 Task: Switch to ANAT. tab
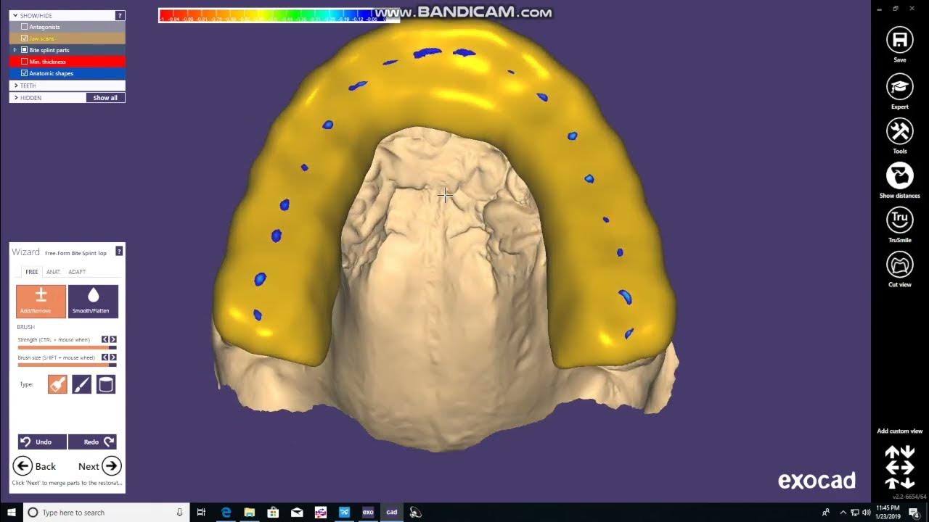(x=53, y=272)
